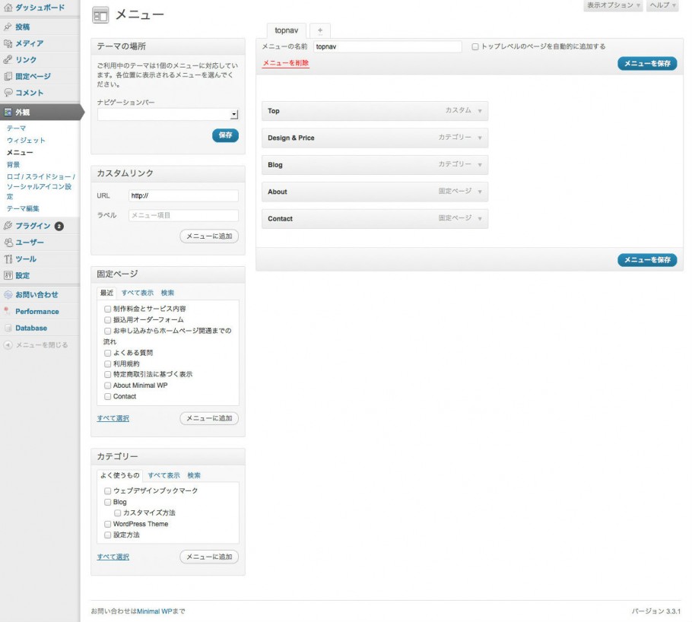Check the Blog category checkbox
692x622 pixels.
click(x=107, y=503)
